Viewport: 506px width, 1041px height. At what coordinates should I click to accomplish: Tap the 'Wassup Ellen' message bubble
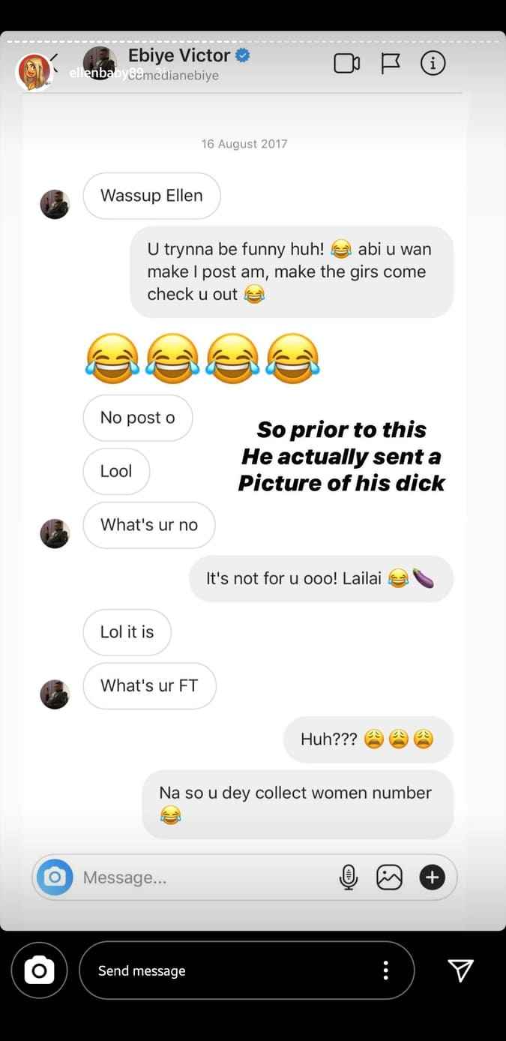coord(151,196)
